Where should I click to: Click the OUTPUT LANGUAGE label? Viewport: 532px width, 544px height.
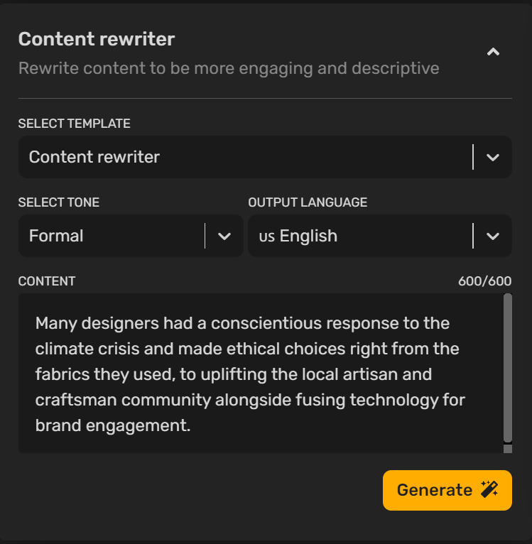(x=308, y=202)
